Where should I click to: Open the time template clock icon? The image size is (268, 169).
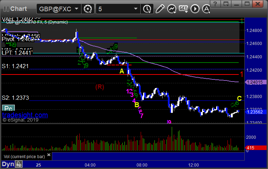147,9
